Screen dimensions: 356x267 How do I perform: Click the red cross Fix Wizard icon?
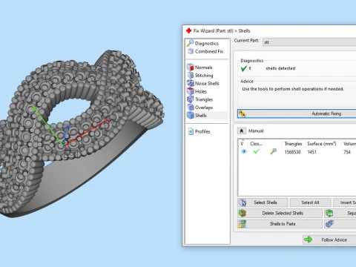click(189, 30)
